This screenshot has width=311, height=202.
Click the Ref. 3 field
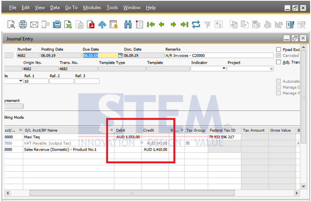(87, 81)
